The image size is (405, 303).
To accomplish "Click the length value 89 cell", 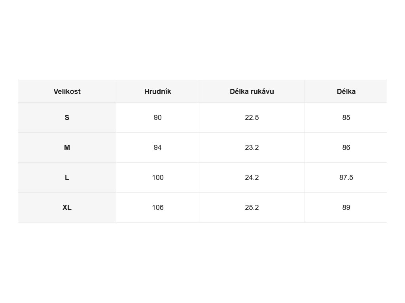I will (x=346, y=208).
